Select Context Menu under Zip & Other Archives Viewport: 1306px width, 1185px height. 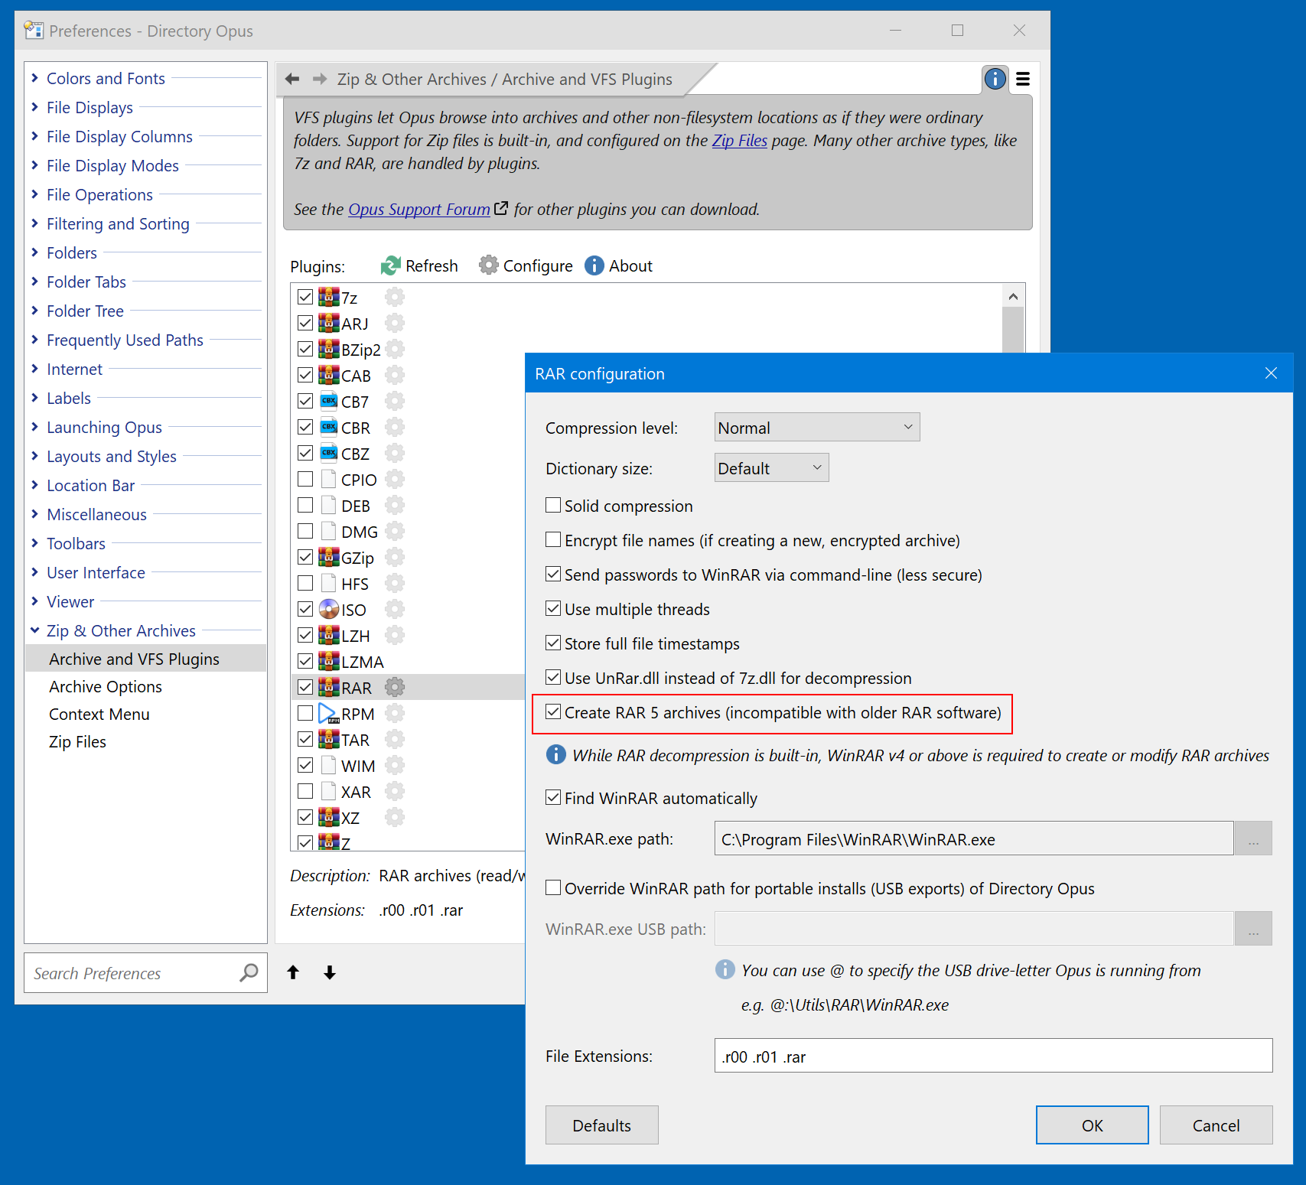point(99,715)
